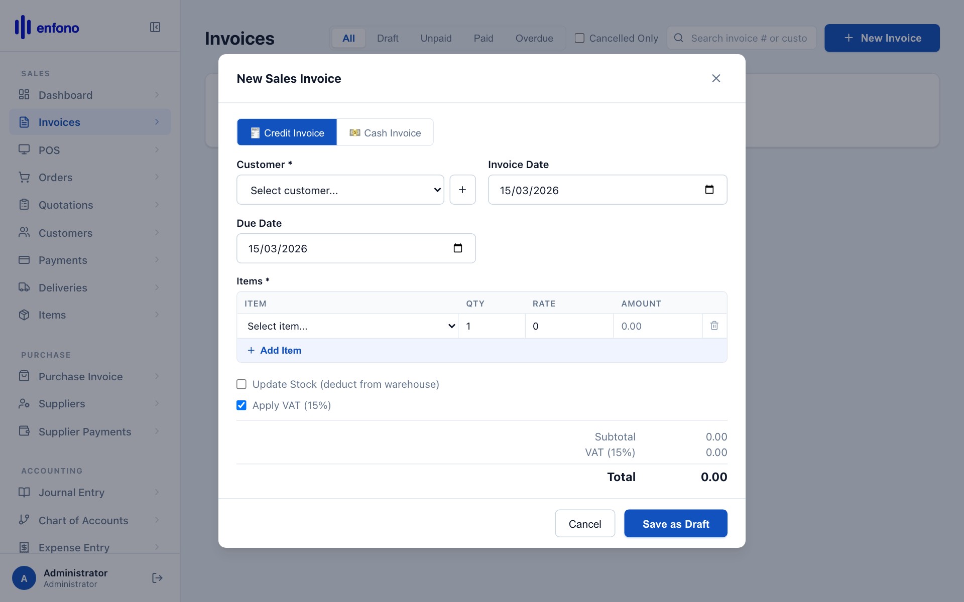Add another item with Add Item
Screen dimensions: 964x602
274,350
